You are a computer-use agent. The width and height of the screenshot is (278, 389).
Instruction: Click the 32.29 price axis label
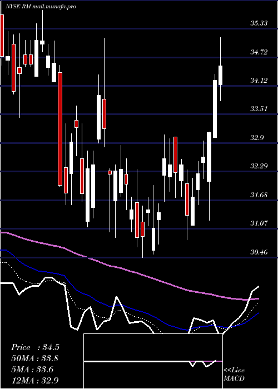pyautogui.click(x=259, y=166)
